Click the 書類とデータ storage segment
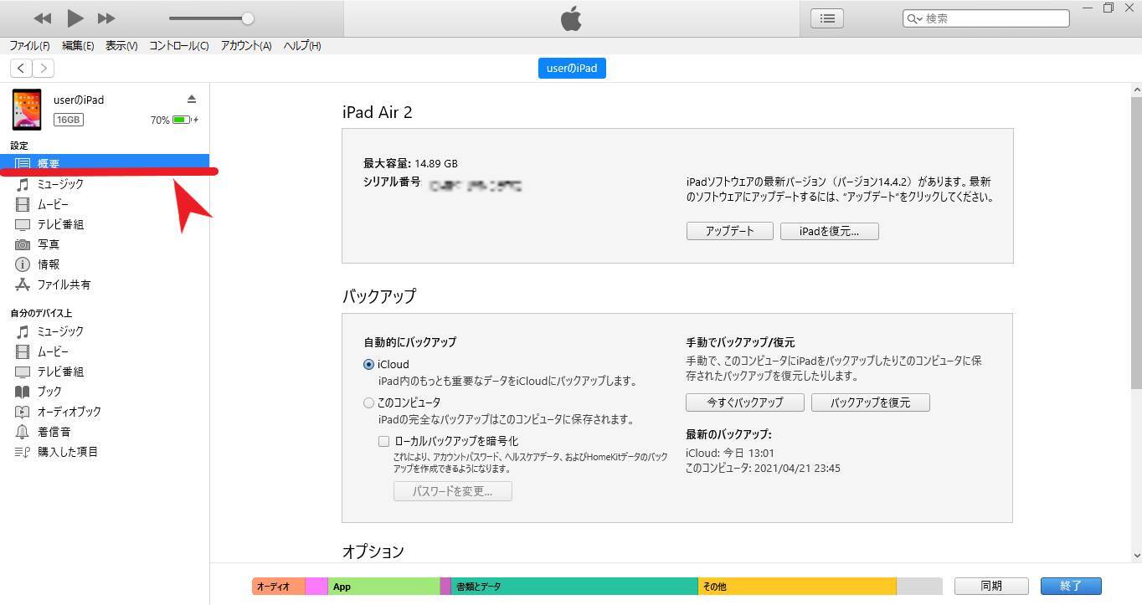The image size is (1142, 605). [574, 587]
